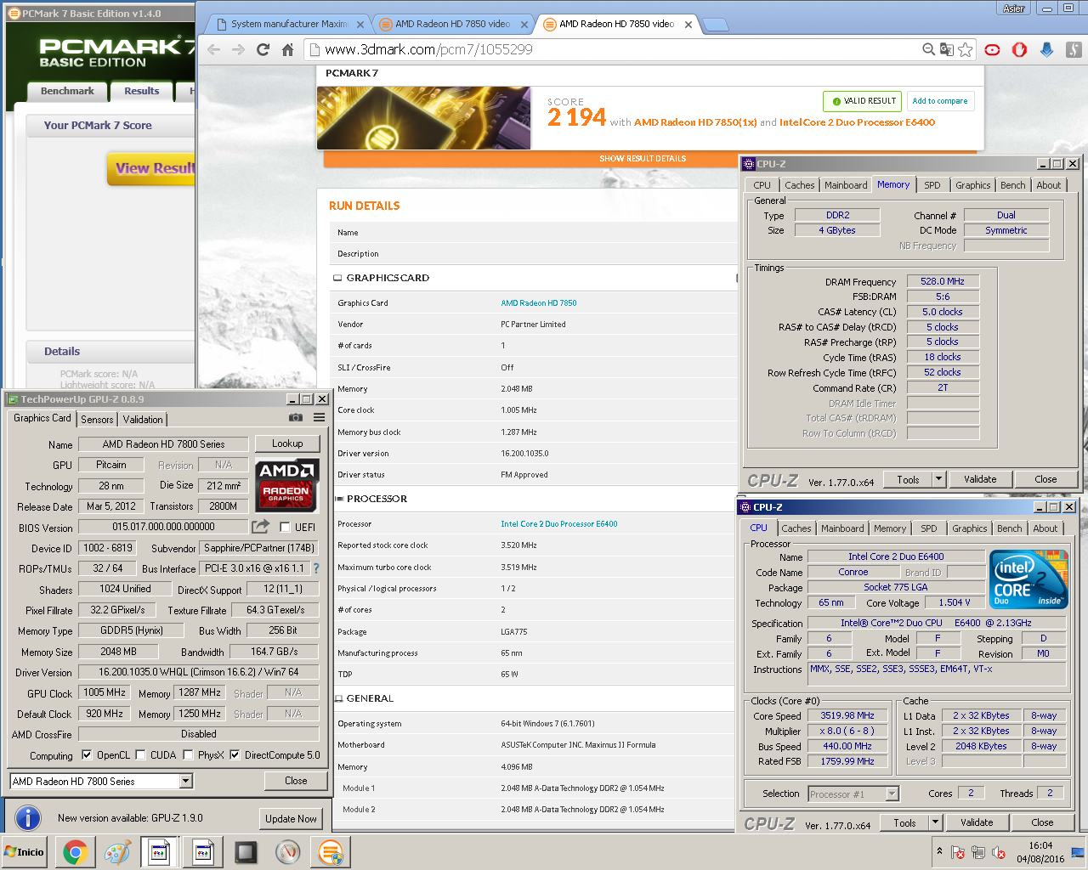Click the volume tray icon

(x=999, y=852)
